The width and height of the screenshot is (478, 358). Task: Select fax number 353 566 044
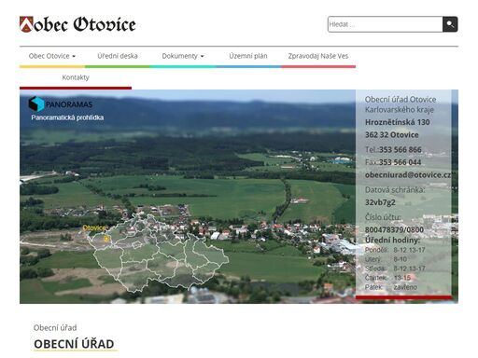click(x=400, y=162)
